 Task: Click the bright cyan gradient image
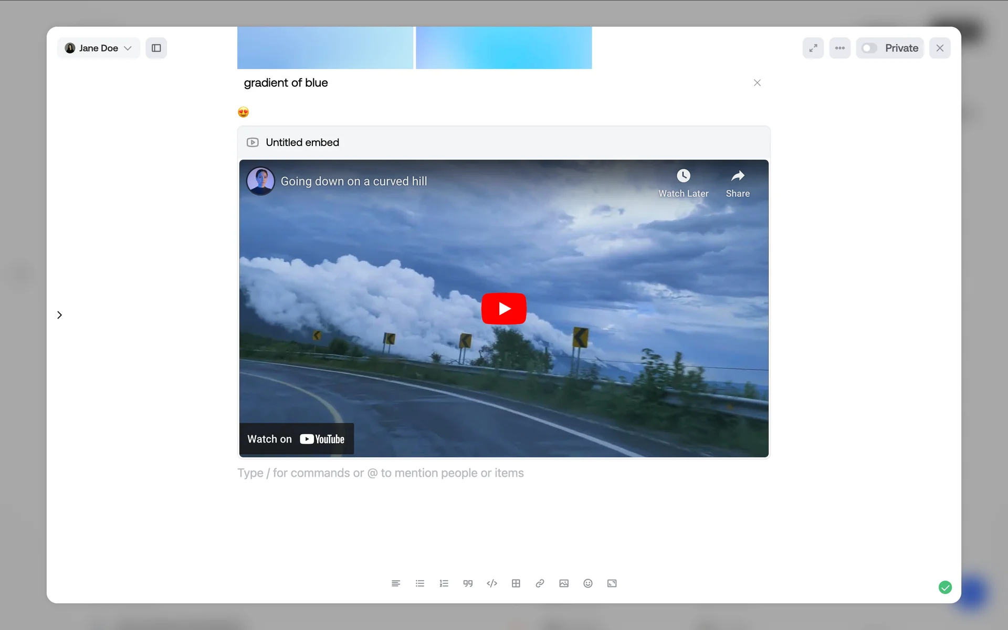(503, 47)
